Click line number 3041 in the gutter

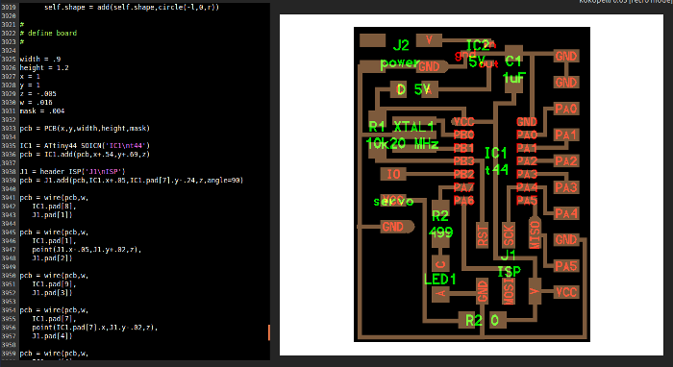tap(9, 197)
